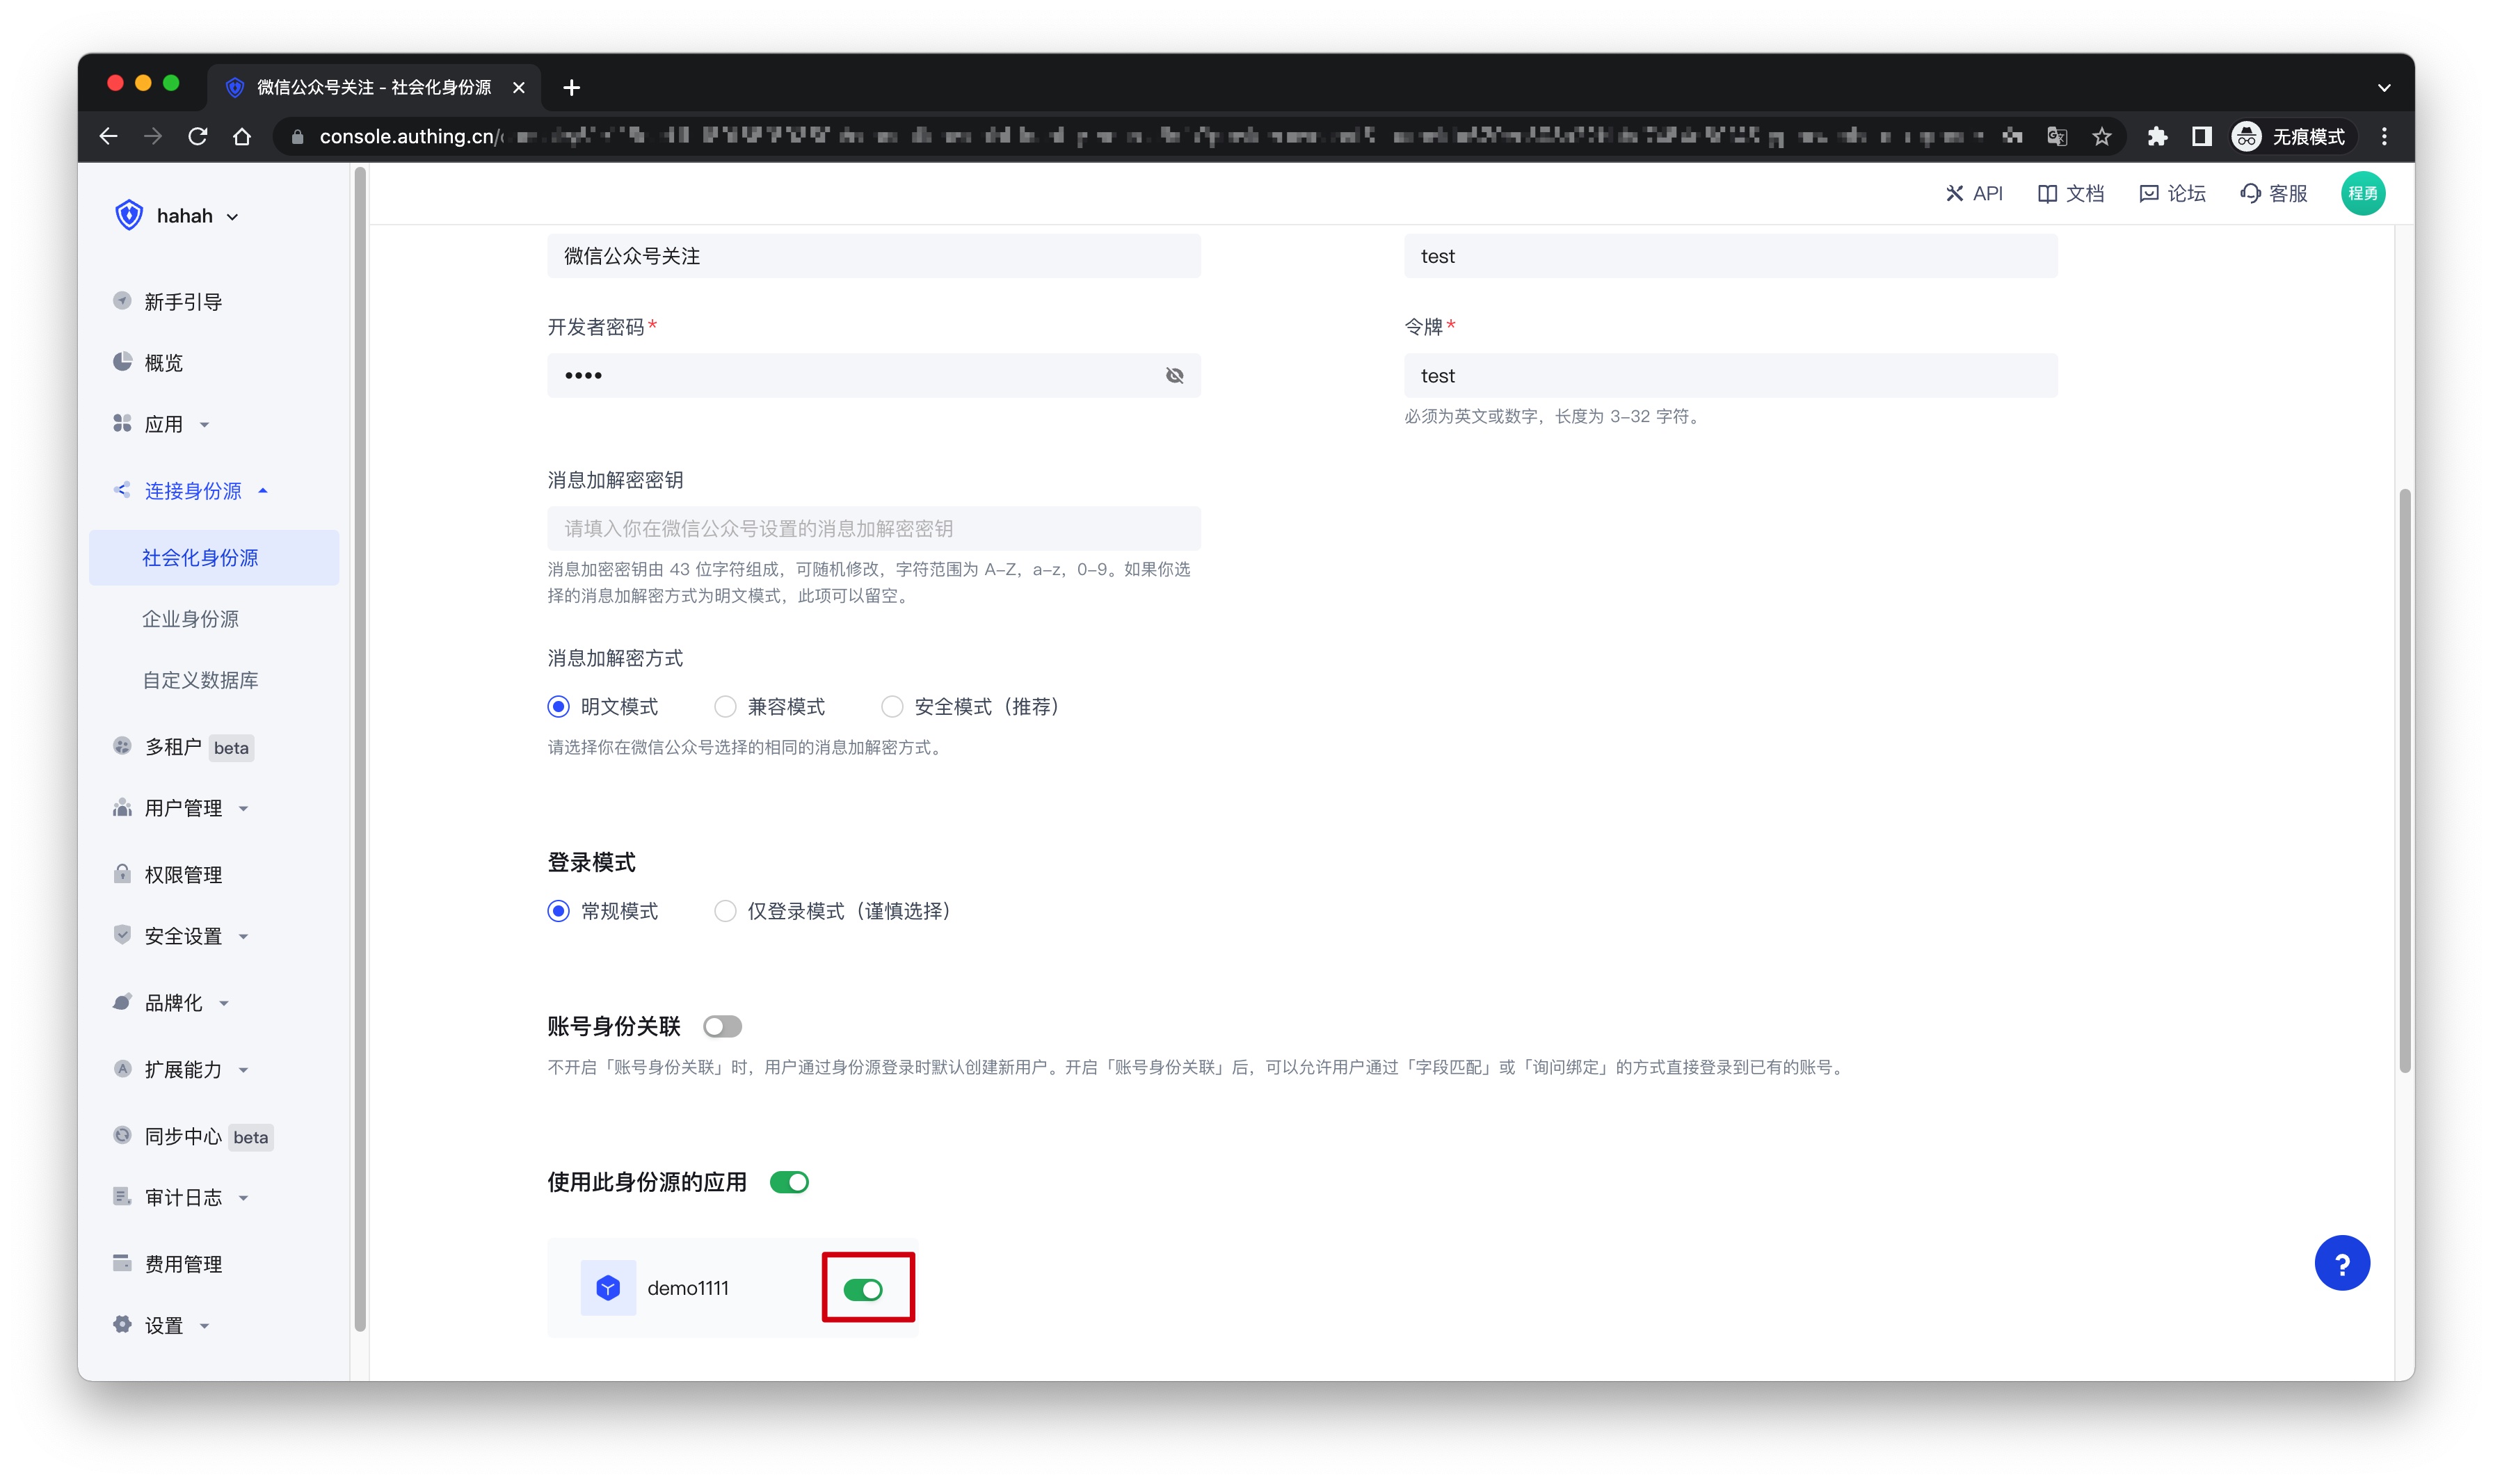Open the browser extensions puzzle icon
Screen dimensions: 2493x1484
pos(2156,137)
